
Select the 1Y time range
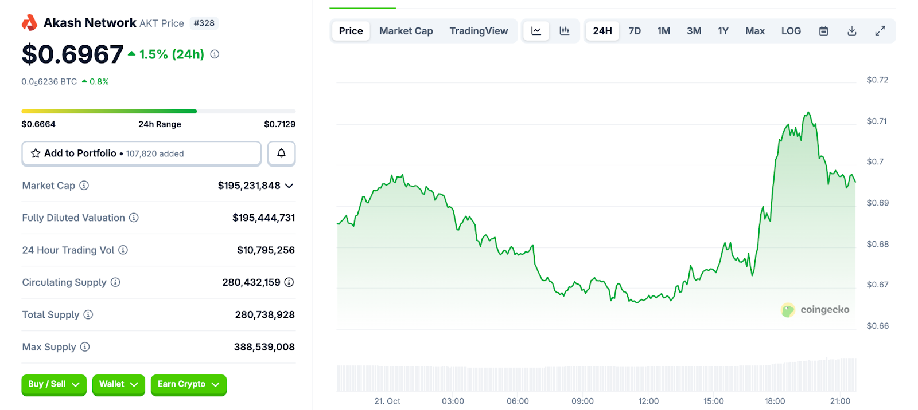pyautogui.click(x=723, y=31)
